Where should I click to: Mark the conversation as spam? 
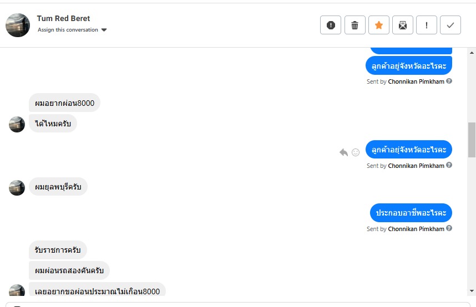[x=331, y=25]
